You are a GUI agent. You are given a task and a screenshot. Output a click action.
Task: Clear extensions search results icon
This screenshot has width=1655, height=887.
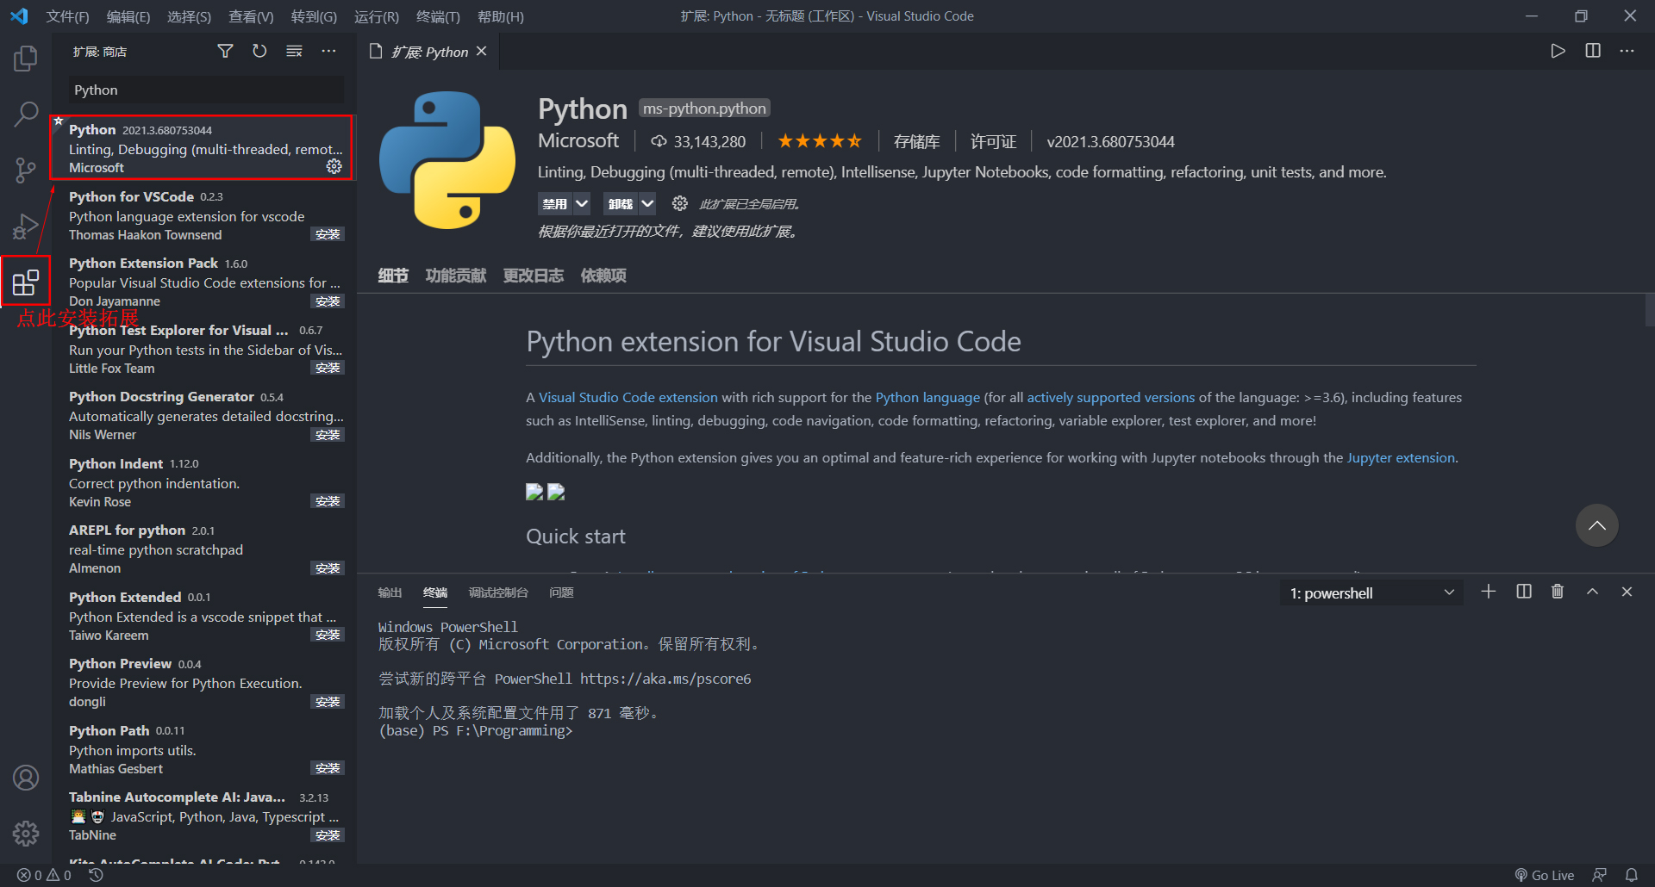(x=294, y=52)
